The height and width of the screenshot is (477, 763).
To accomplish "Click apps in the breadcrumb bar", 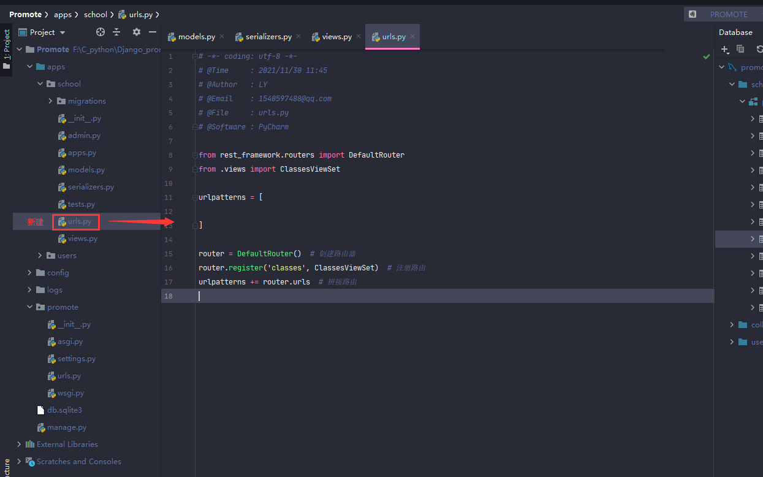I will click(62, 14).
